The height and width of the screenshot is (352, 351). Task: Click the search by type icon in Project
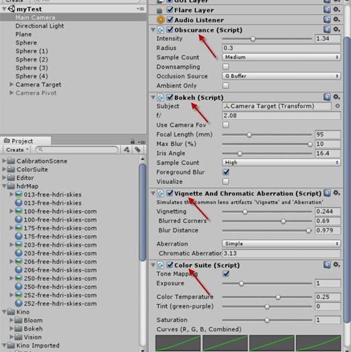(126, 150)
